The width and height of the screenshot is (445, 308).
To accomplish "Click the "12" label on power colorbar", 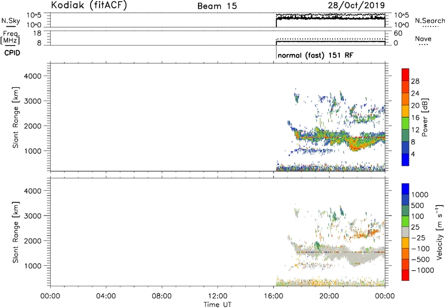I will [x=415, y=130].
